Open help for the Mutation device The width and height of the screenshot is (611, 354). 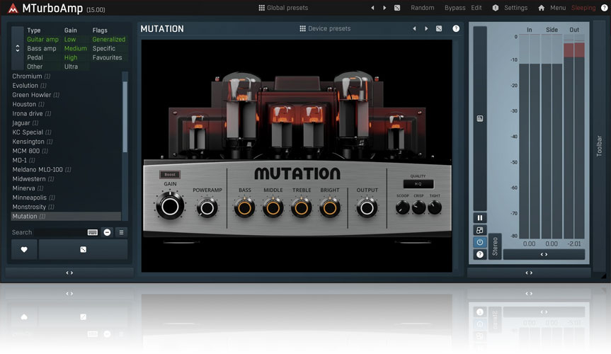point(456,29)
